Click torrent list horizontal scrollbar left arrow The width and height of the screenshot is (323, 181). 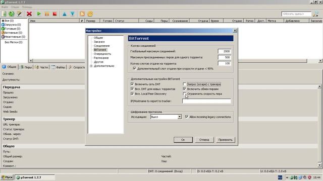click(31, 60)
